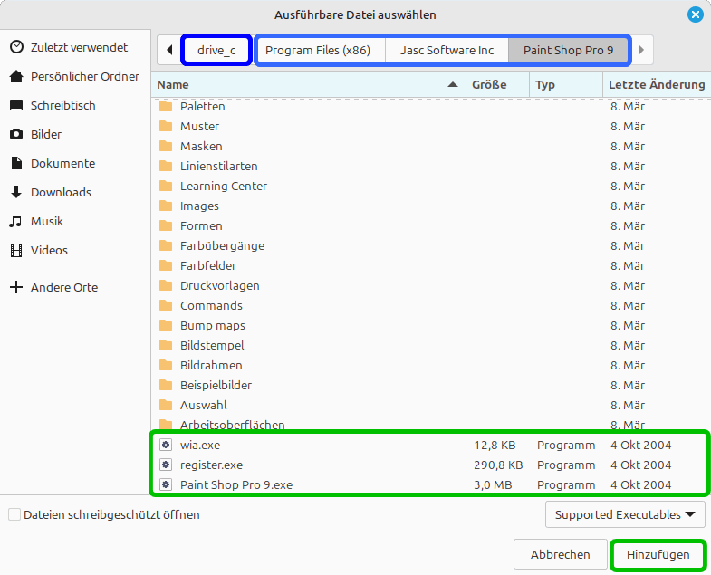
Task: Open the Supported Executables filter dropdown
Action: (x=625, y=514)
